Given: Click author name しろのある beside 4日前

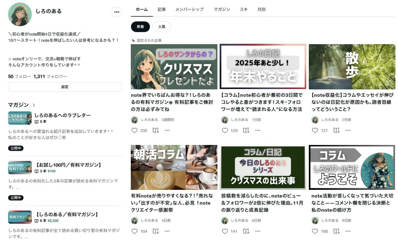Looking at the screenshot, I should point(149,220).
